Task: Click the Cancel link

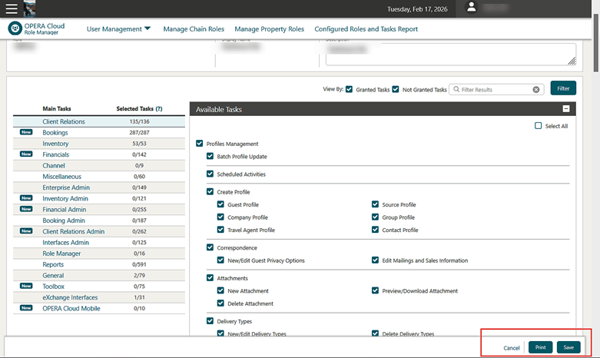Action: click(x=511, y=348)
